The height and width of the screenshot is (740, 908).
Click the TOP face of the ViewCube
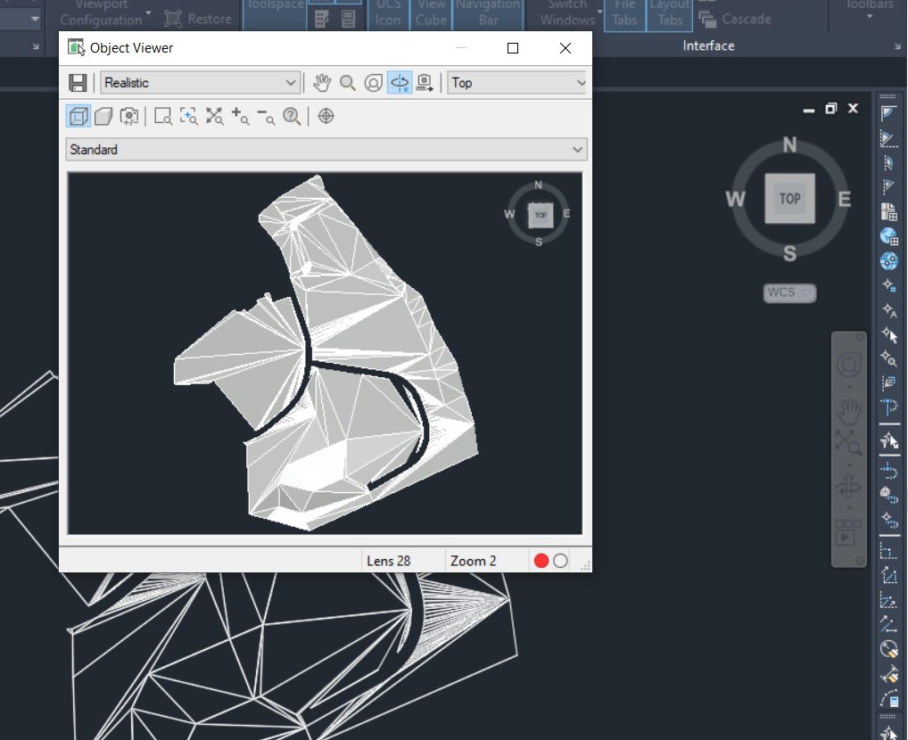[x=788, y=199]
